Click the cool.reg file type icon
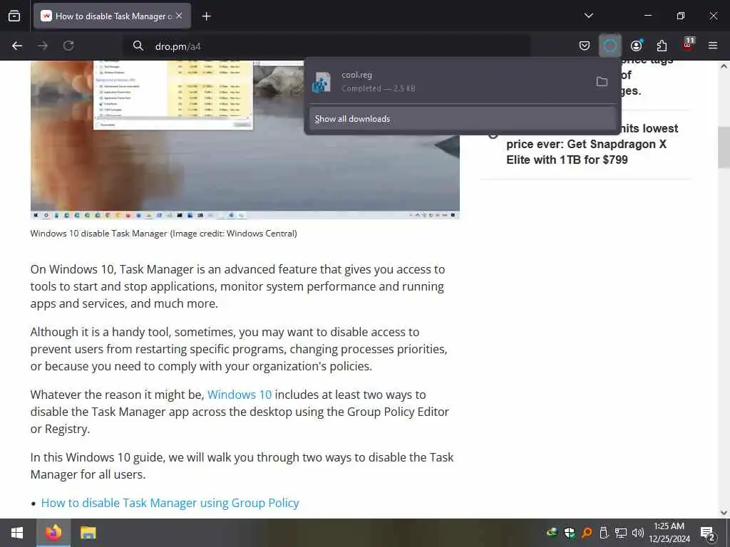Screen dimensions: 730x547 pos(322,82)
